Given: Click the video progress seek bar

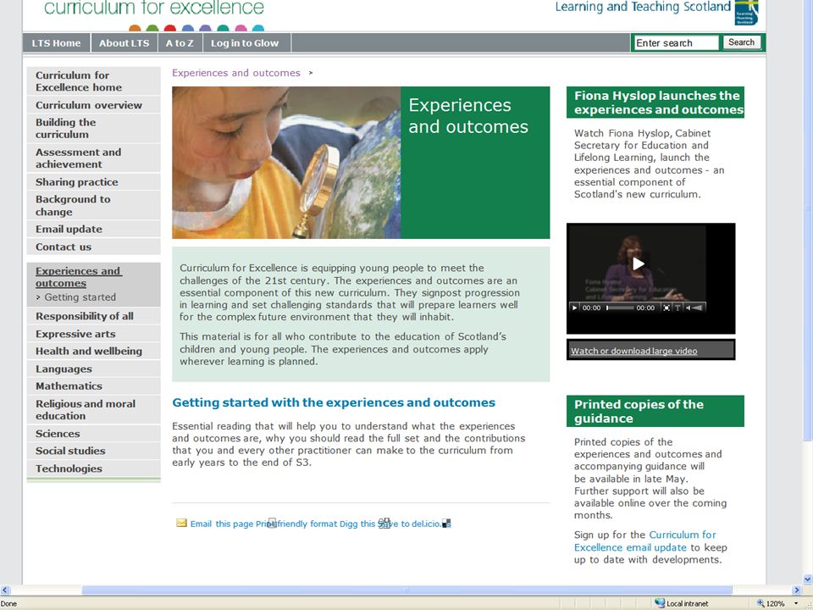Looking at the screenshot, I should 621,308.
